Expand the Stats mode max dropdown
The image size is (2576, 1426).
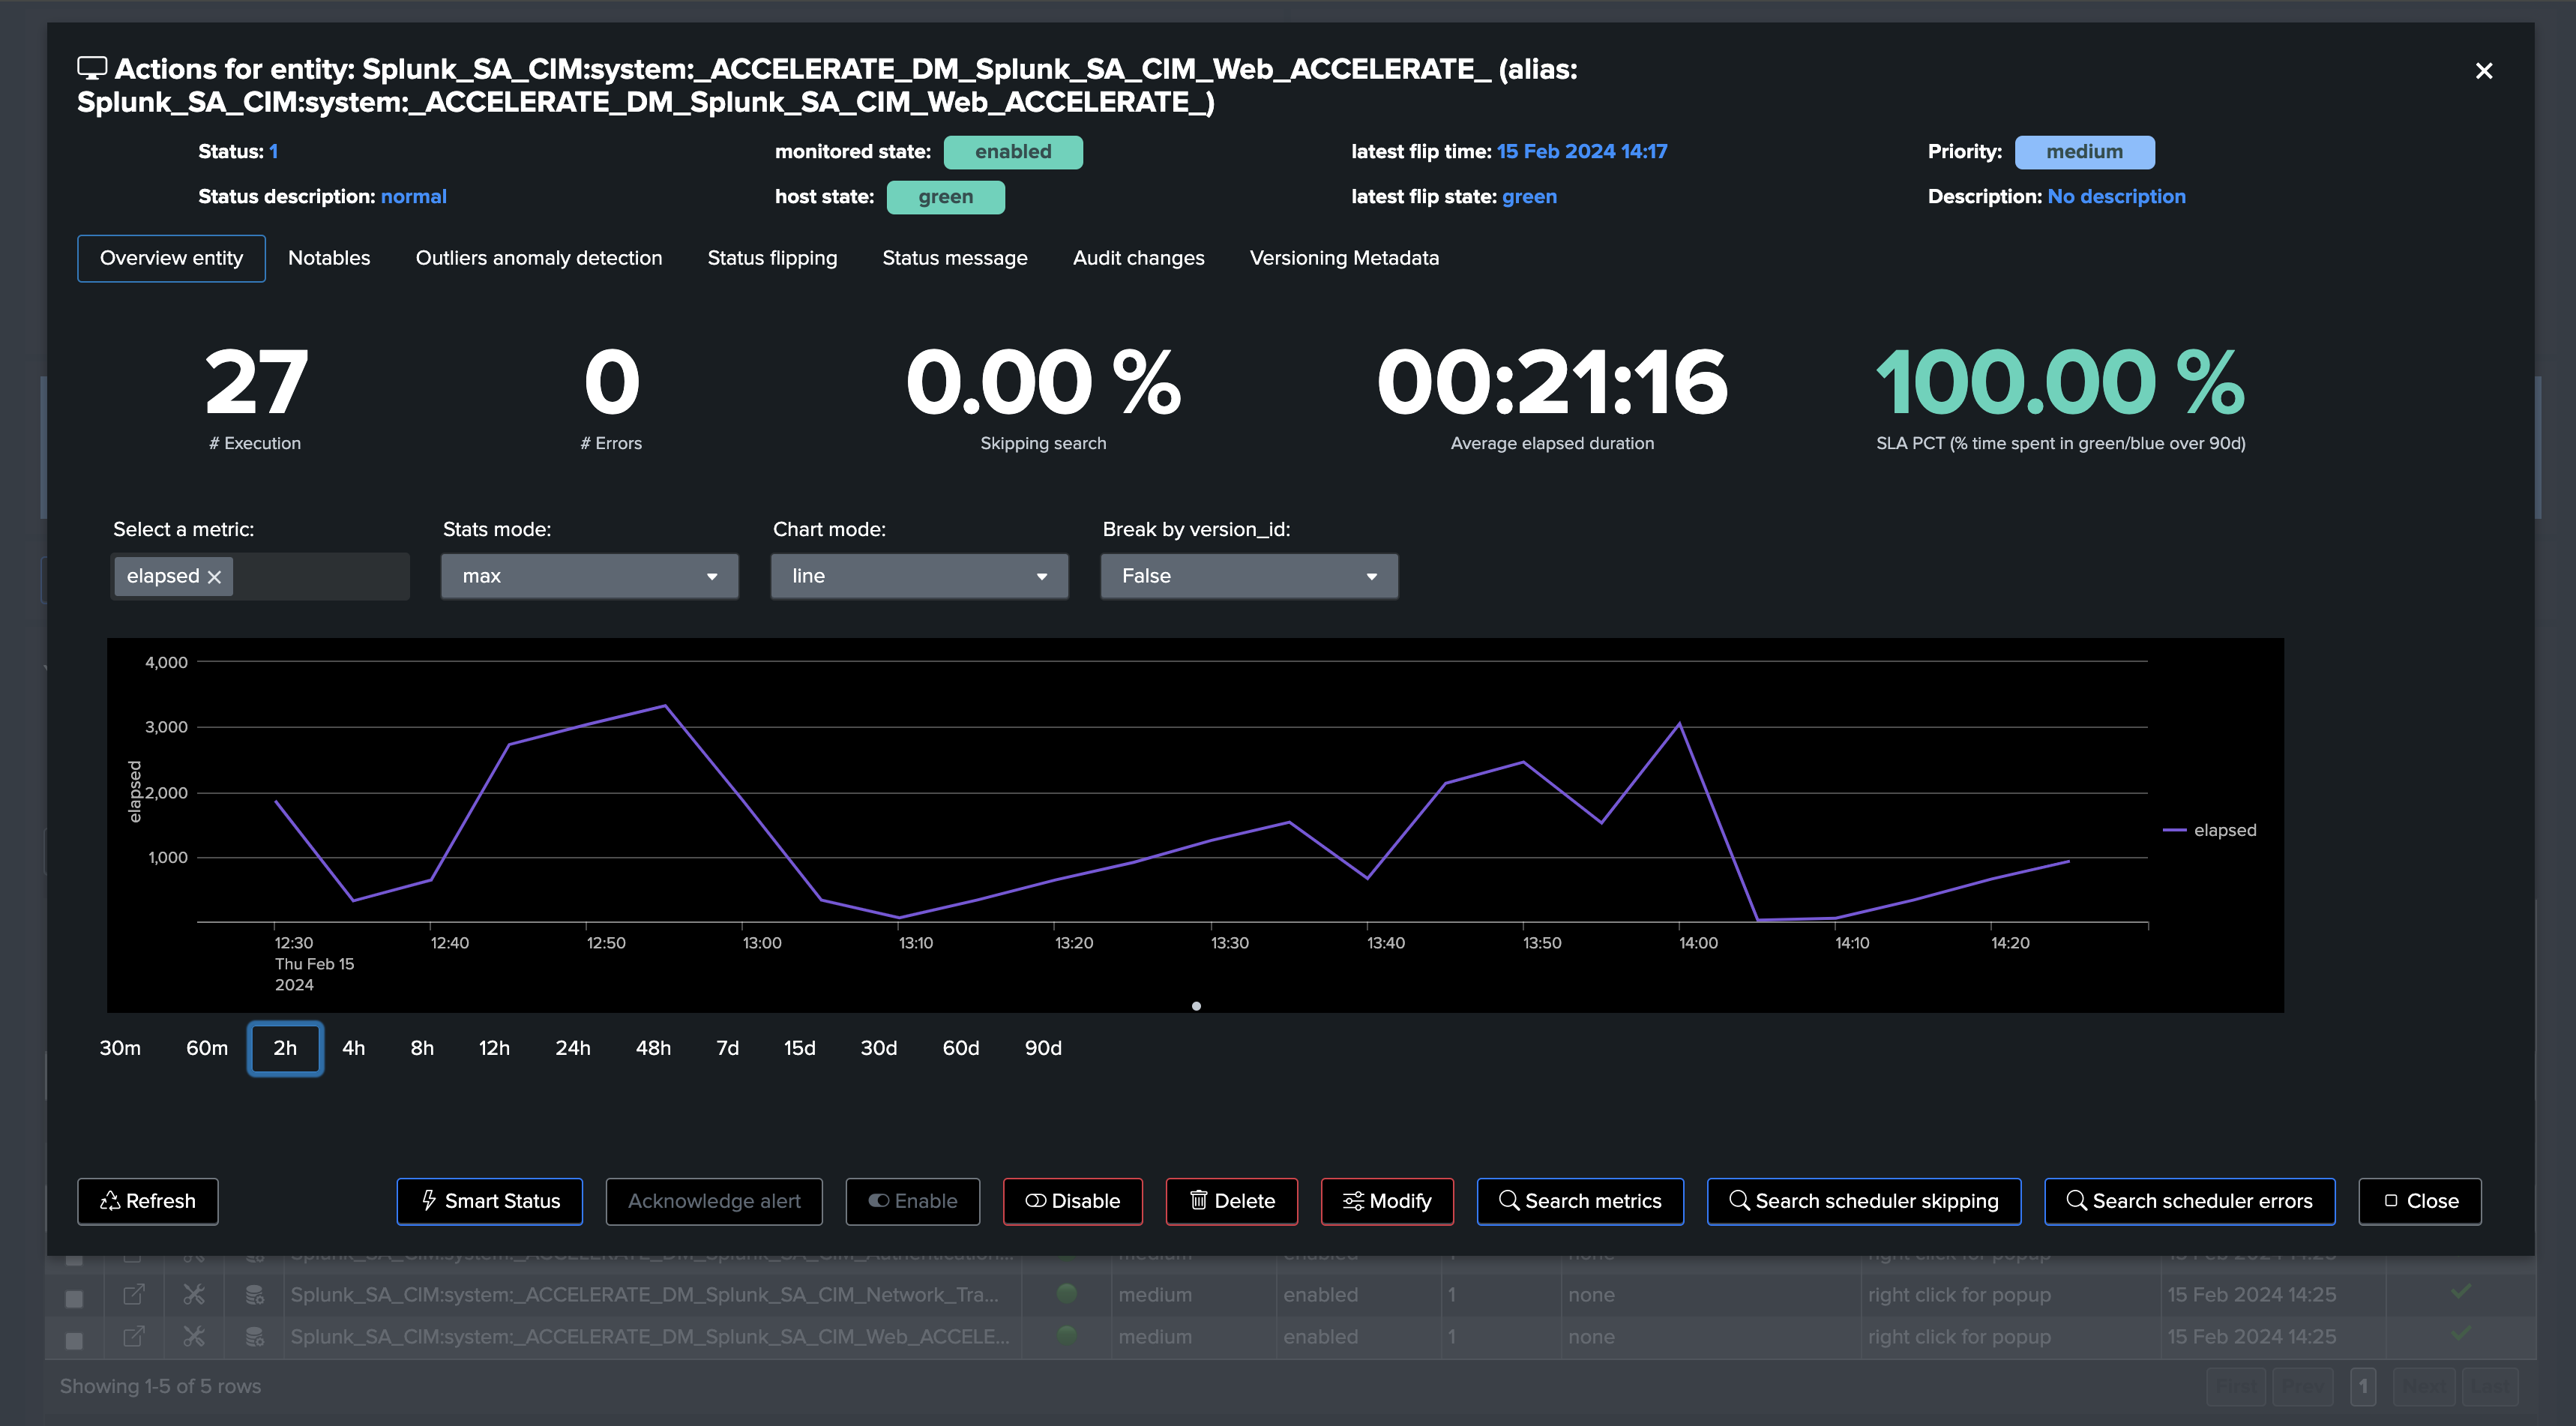pos(590,576)
